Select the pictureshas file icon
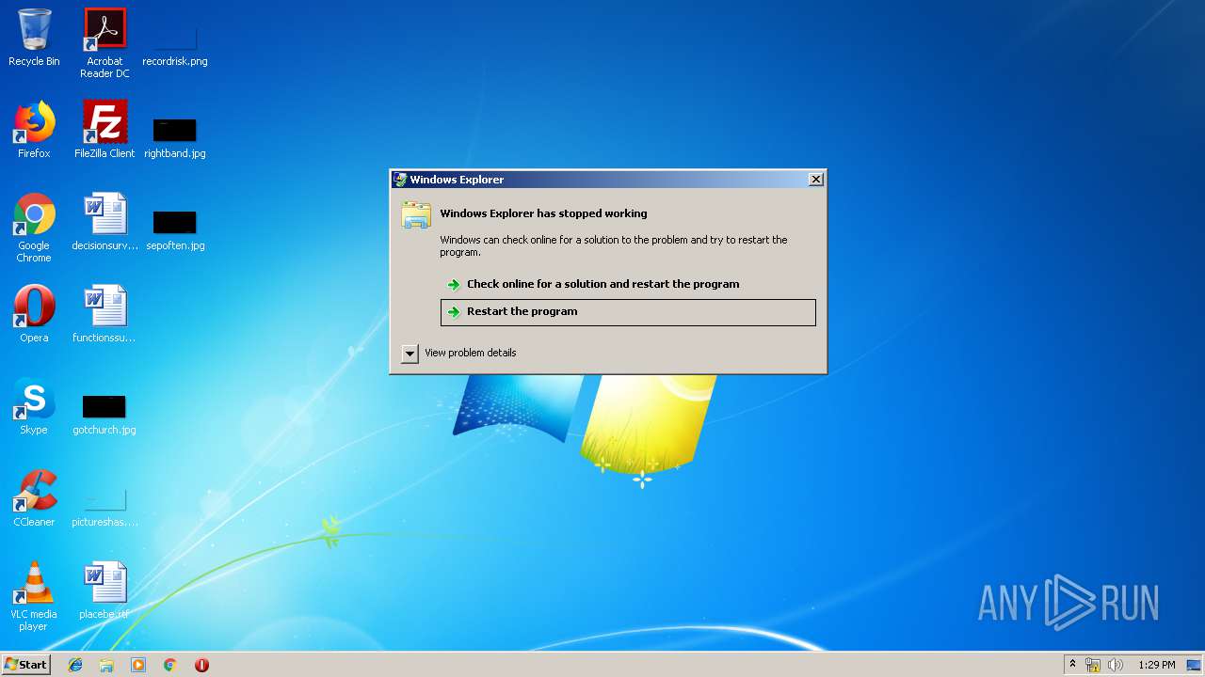The height and width of the screenshot is (677, 1205). pos(104,508)
